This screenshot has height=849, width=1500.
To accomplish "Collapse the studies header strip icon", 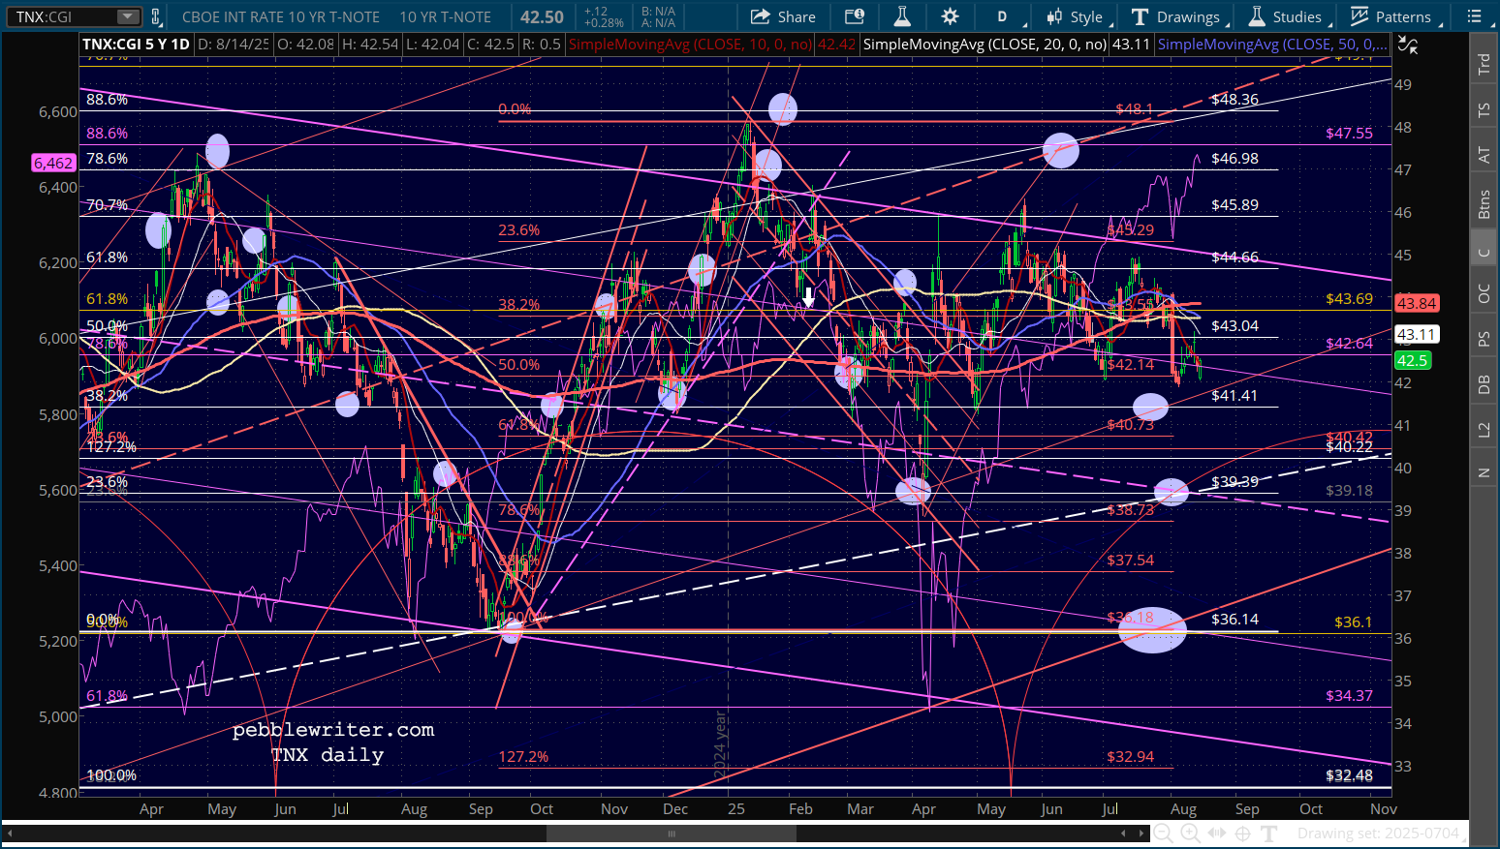I will pyautogui.click(x=1408, y=45).
